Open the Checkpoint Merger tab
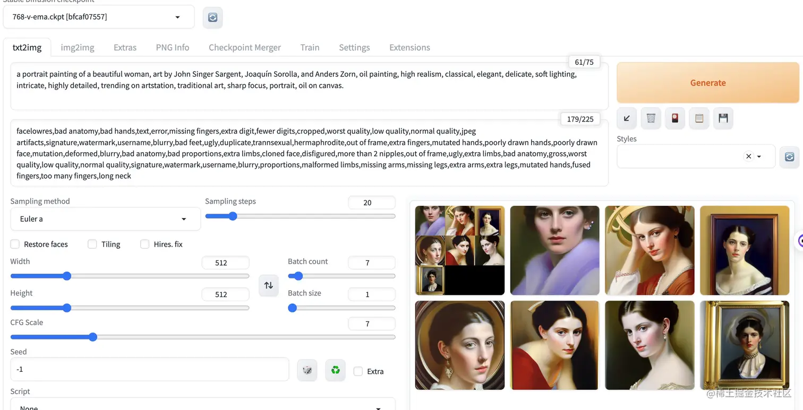The width and height of the screenshot is (803, 410). click(245, 47)
